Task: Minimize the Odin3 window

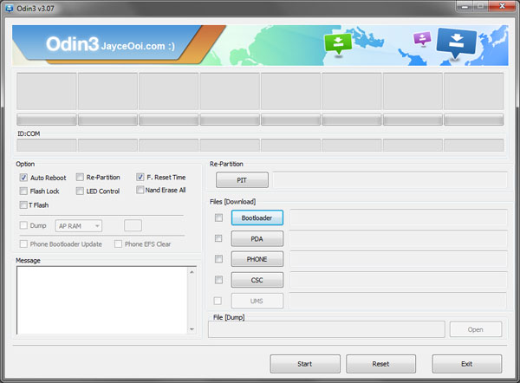Action: (465, 6)
